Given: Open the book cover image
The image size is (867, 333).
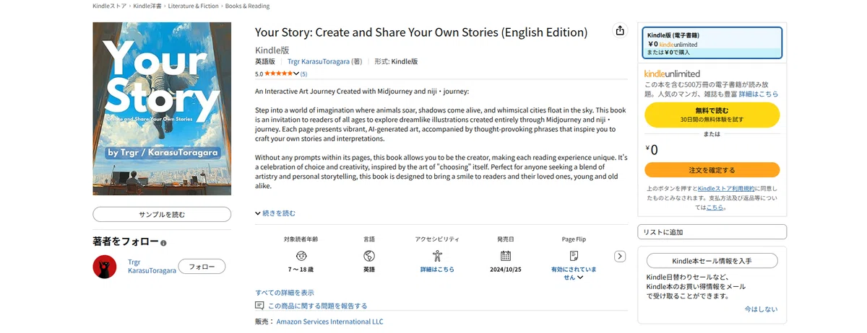Looking at the screenshot, I should pyautogui.click(x=162, y=109).
